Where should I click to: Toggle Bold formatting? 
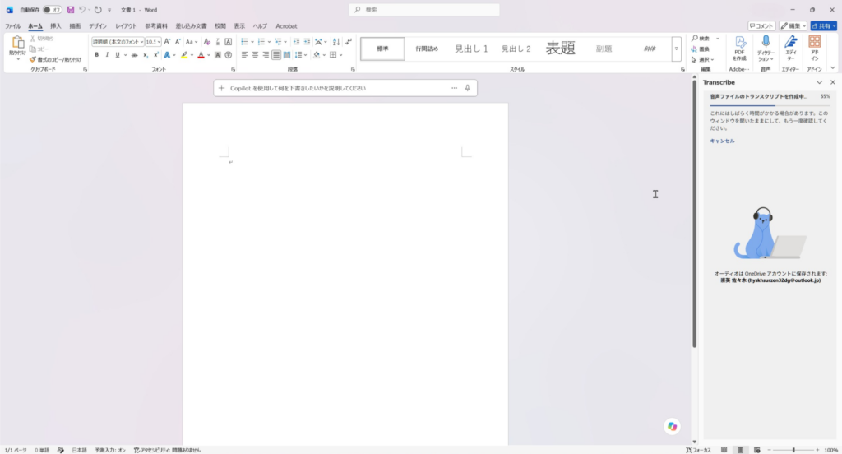(x=97, y=55)
